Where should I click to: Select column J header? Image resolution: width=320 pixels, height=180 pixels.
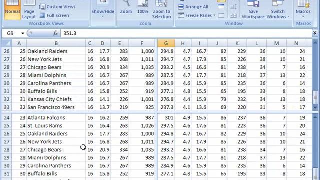217,43
